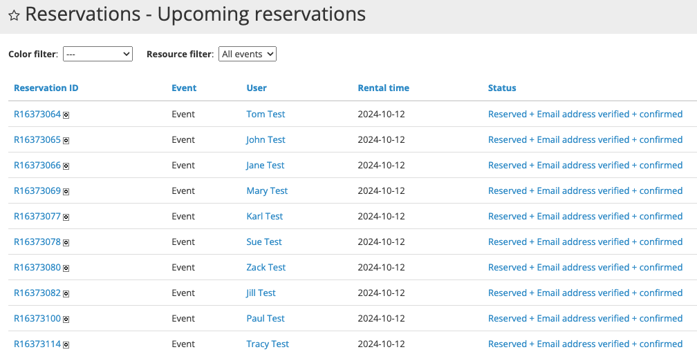Image resolution: width=697 pixels, height=363 pixels.
Task: Open the Color filter dropdown
Action: (97, 54)
